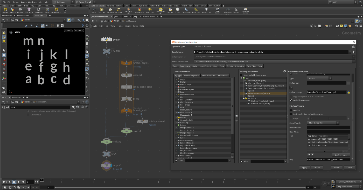
Task: Select the switch2 node
Action: tap(127, 131)
